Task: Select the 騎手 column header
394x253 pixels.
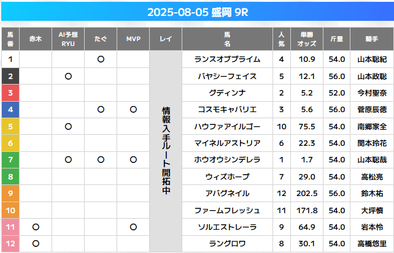Action: click(372, 39)
